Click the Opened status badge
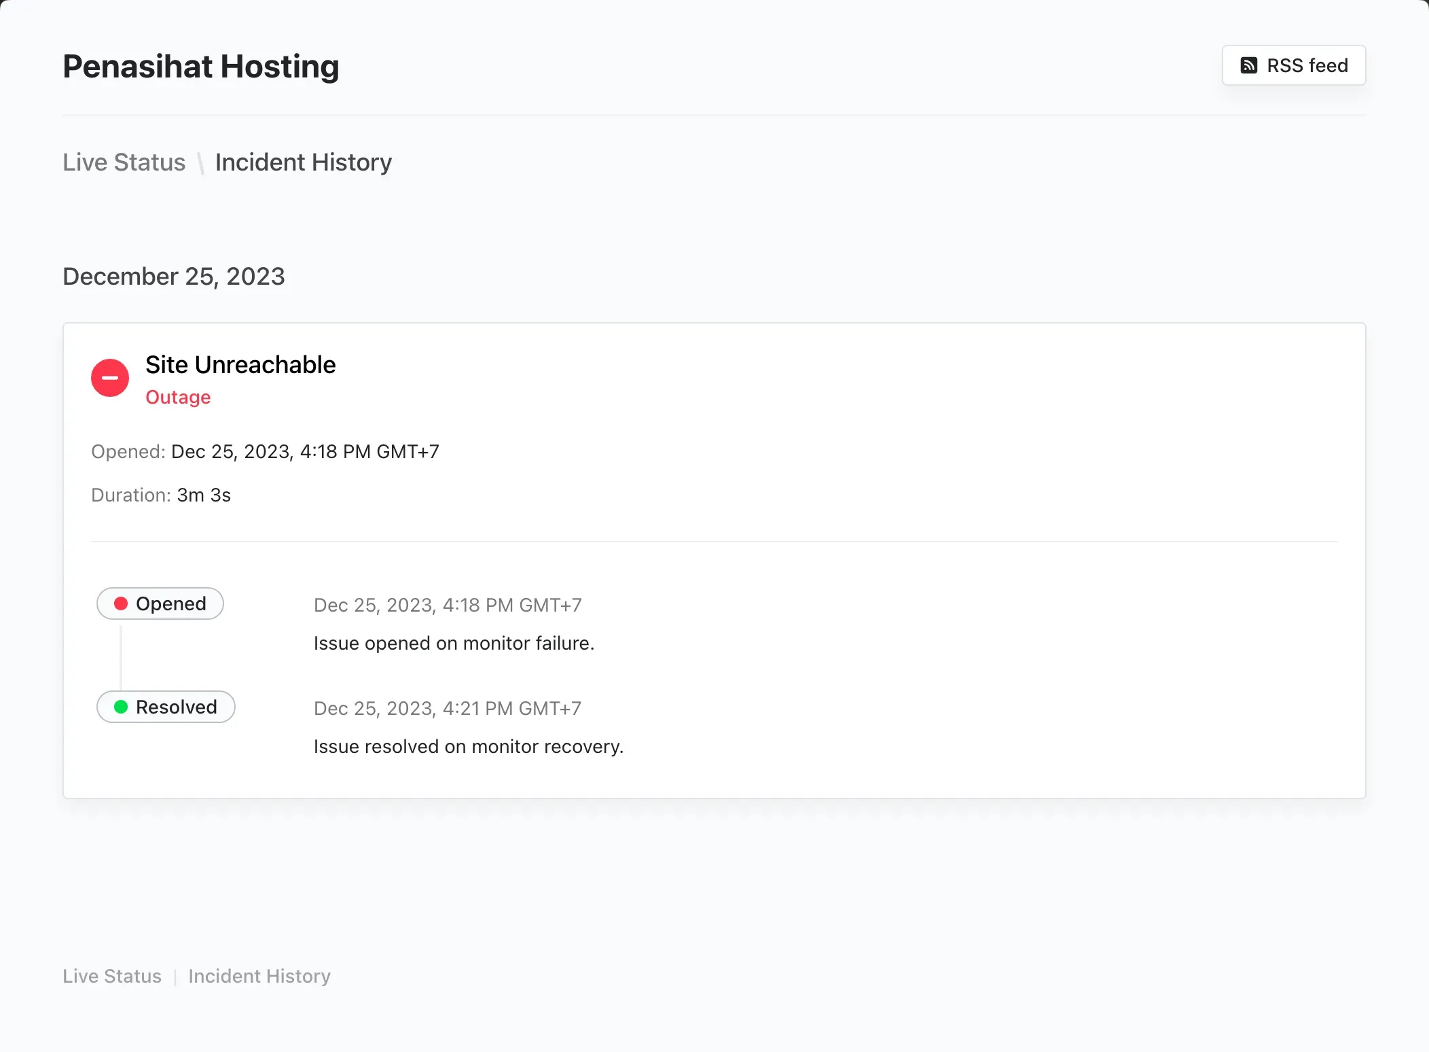 (160, 603)
